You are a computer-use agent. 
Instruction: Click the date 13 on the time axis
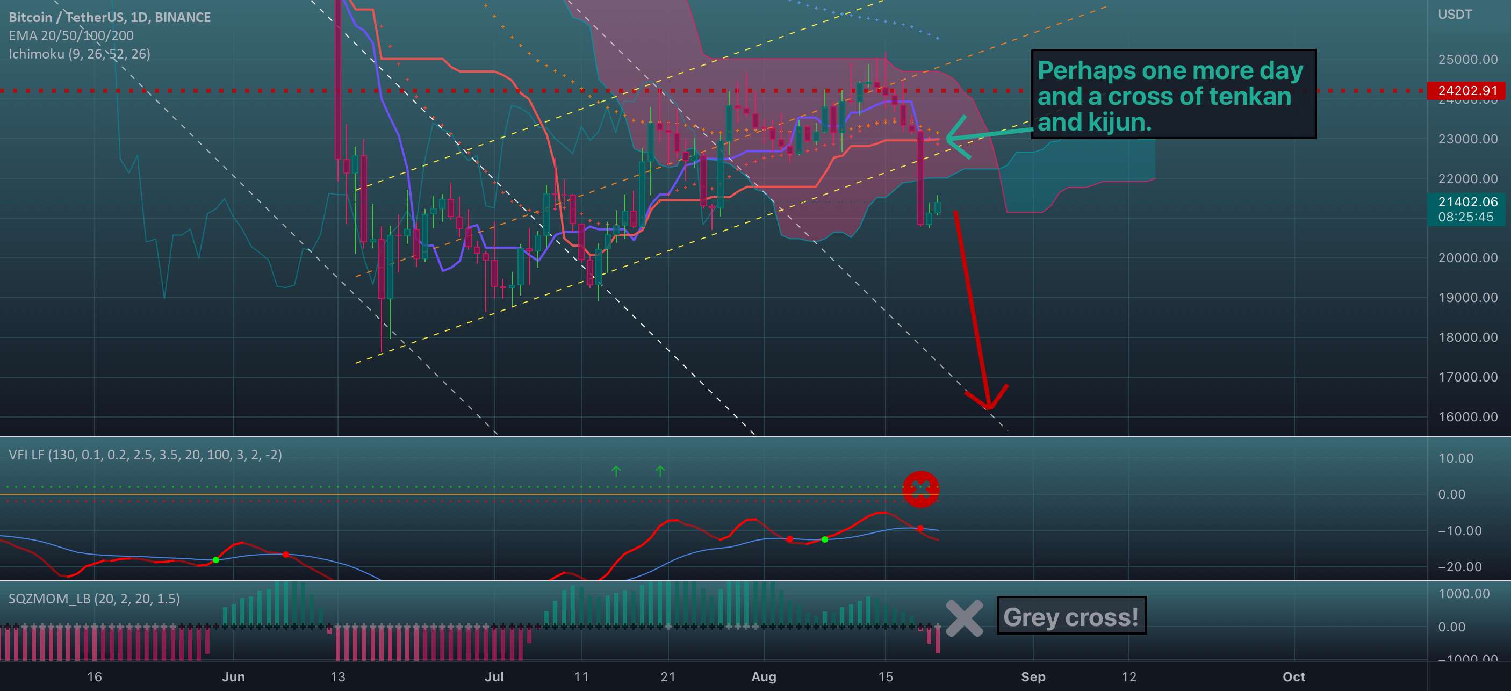[338, 677]
